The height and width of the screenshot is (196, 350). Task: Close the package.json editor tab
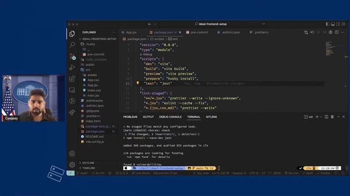180,33
